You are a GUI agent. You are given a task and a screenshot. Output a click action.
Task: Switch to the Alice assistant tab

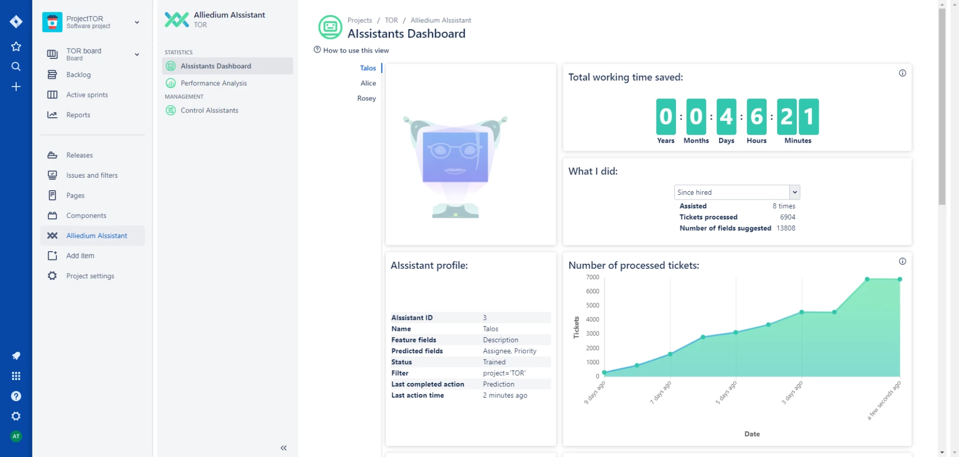click(368, 83)
